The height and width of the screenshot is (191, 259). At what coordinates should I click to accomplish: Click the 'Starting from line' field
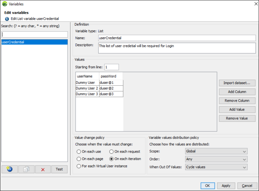coord(111,67)
